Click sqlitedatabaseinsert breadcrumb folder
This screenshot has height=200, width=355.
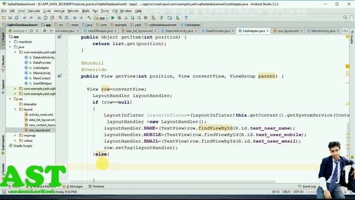point(161,25)
